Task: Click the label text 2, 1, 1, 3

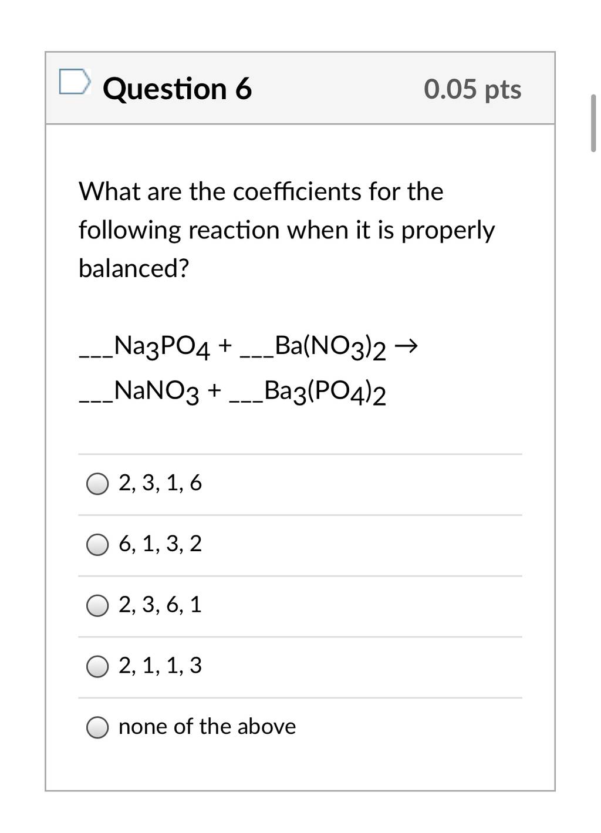Action: click(x=160, y=666)
